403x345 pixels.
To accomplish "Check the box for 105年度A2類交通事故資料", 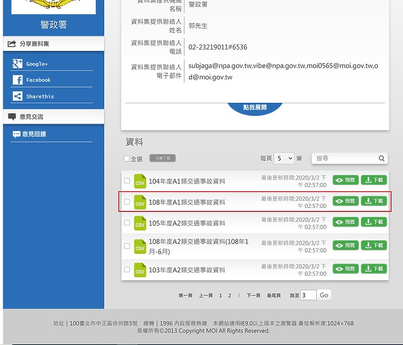I will 127,223.
